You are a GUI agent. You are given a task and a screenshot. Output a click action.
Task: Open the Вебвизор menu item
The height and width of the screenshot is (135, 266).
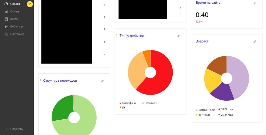16,26
